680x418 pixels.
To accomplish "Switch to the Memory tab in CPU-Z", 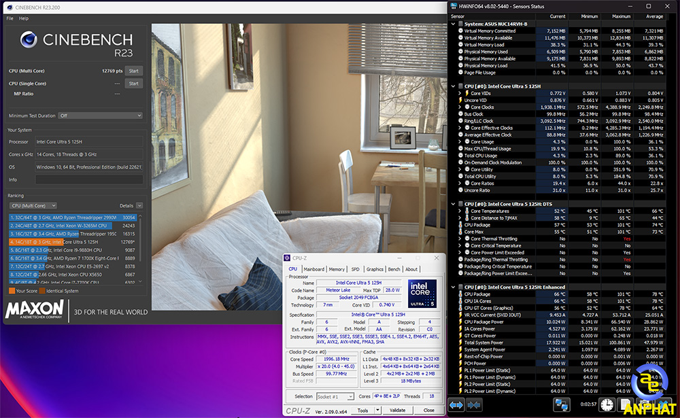I will (x=337, y=269).
